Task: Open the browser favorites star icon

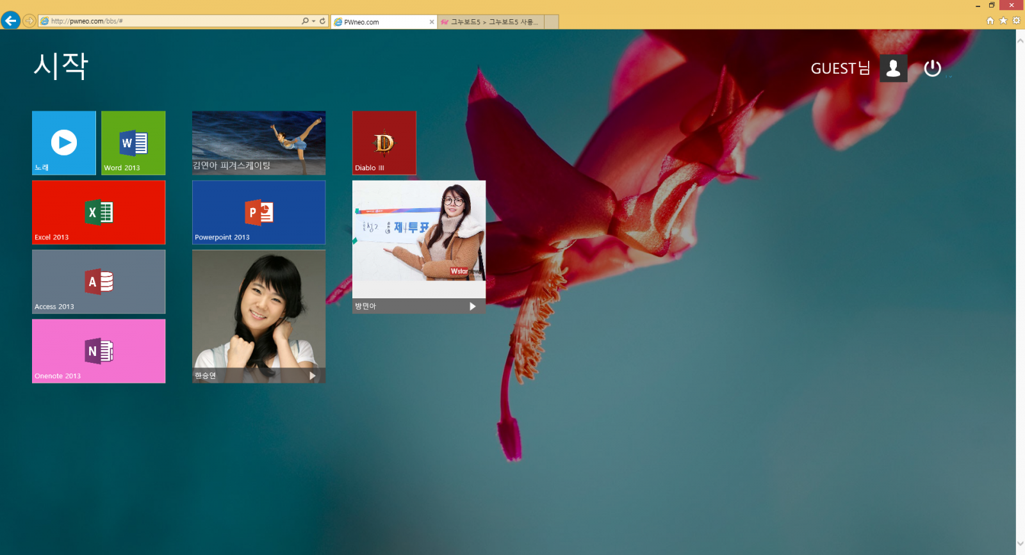Action: click(1003, 20)
